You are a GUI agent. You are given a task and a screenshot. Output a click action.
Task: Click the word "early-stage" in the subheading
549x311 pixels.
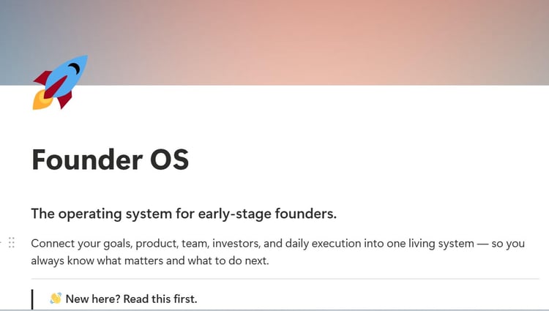pyautogui.click(x=234, y=214)
